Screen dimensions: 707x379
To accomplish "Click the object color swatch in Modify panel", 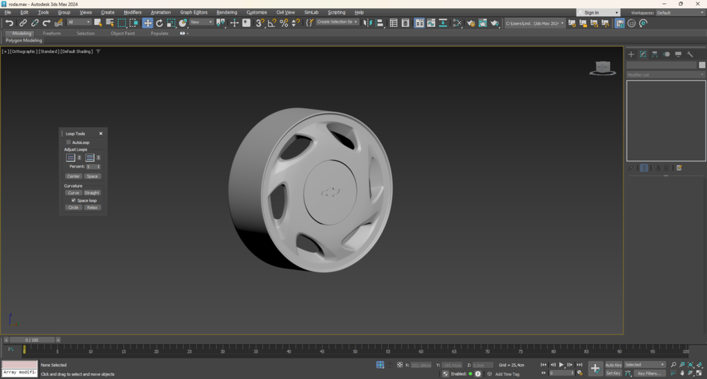I will [701, 65].
